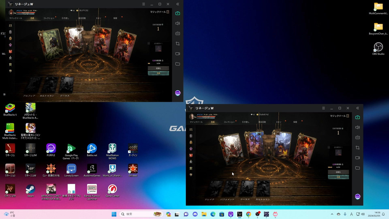Screen dimensions: 389x219
Task: Select アルフィア card slot in top-left window
Action: 34,85
